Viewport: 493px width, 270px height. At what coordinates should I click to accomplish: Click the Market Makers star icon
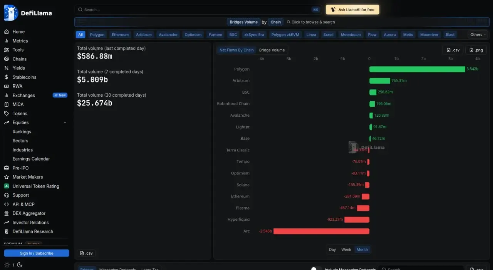tap(6, 177)
